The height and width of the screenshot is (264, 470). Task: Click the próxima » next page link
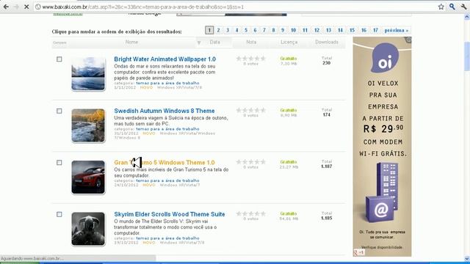point(397,30)
